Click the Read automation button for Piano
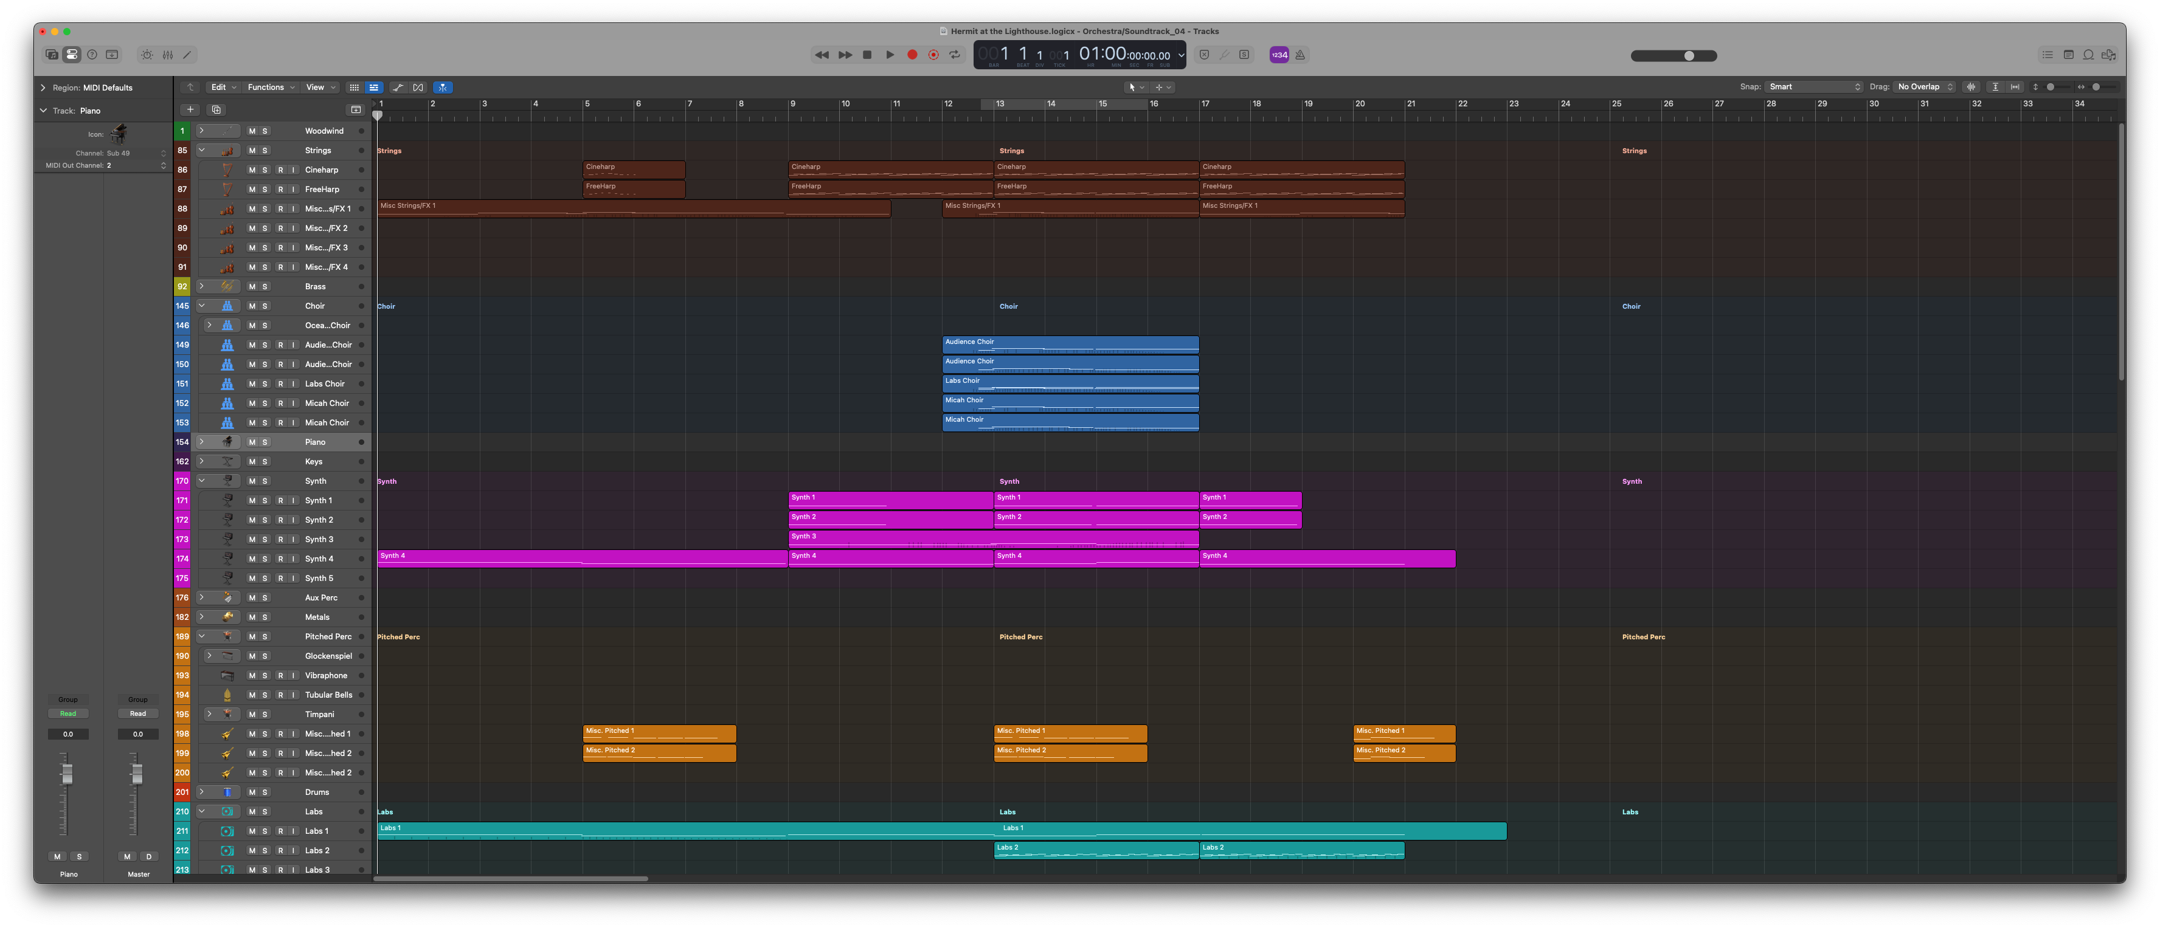Viewport: 2160px width, 928px height. (68, 714)
